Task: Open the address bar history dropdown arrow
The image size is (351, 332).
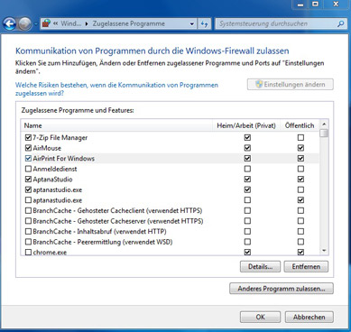Action: [192, 23]
